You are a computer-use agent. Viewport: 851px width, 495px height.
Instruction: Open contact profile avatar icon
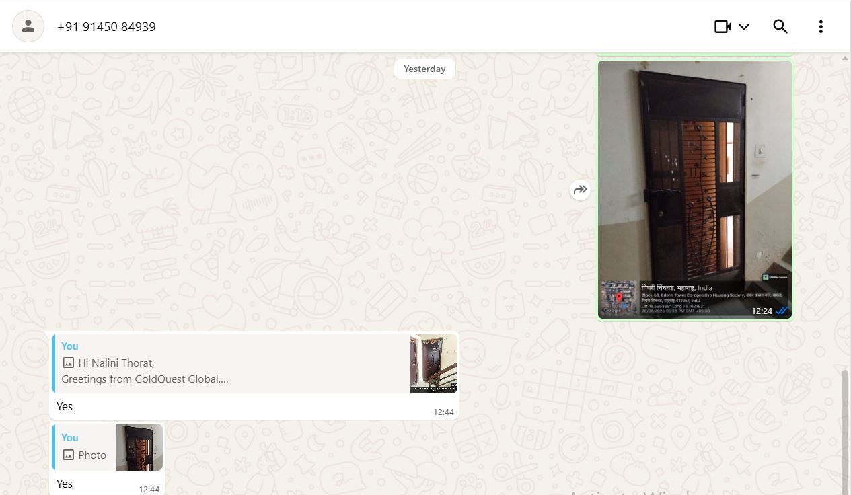[x=28, y=26]
